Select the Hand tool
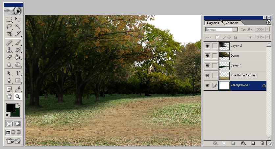Screen dimensions: 275x149 [x=9, y=97]
